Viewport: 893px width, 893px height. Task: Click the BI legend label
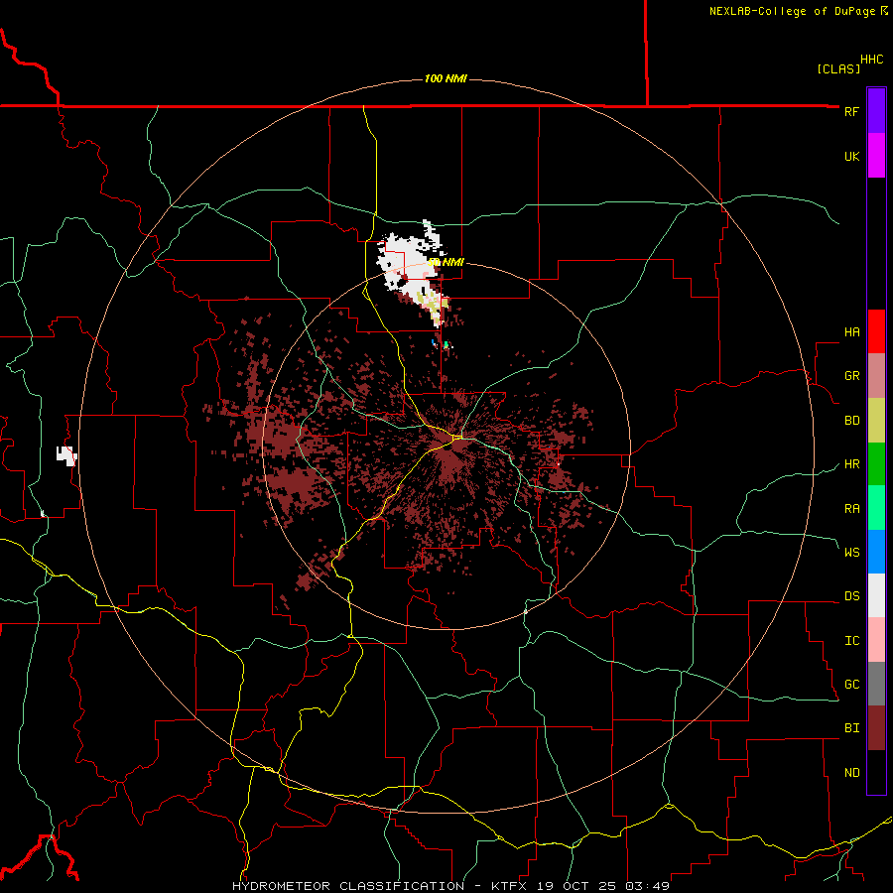[x=851, y=728]
